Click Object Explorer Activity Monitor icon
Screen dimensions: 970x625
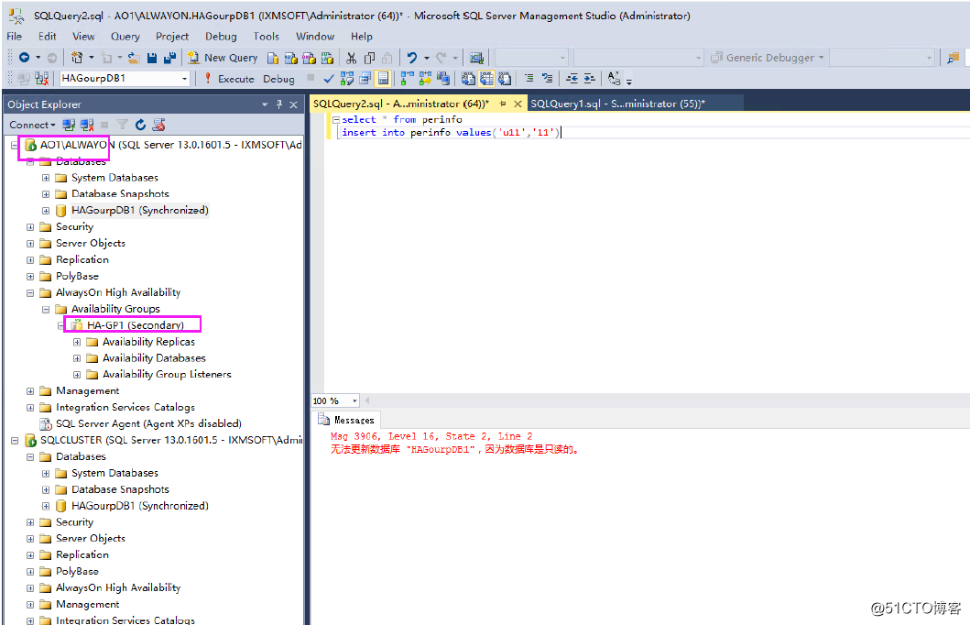[x=159, y=125]
